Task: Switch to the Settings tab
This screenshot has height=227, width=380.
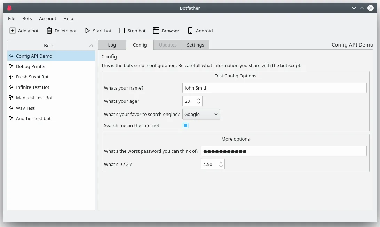Action: click(195, 44)
